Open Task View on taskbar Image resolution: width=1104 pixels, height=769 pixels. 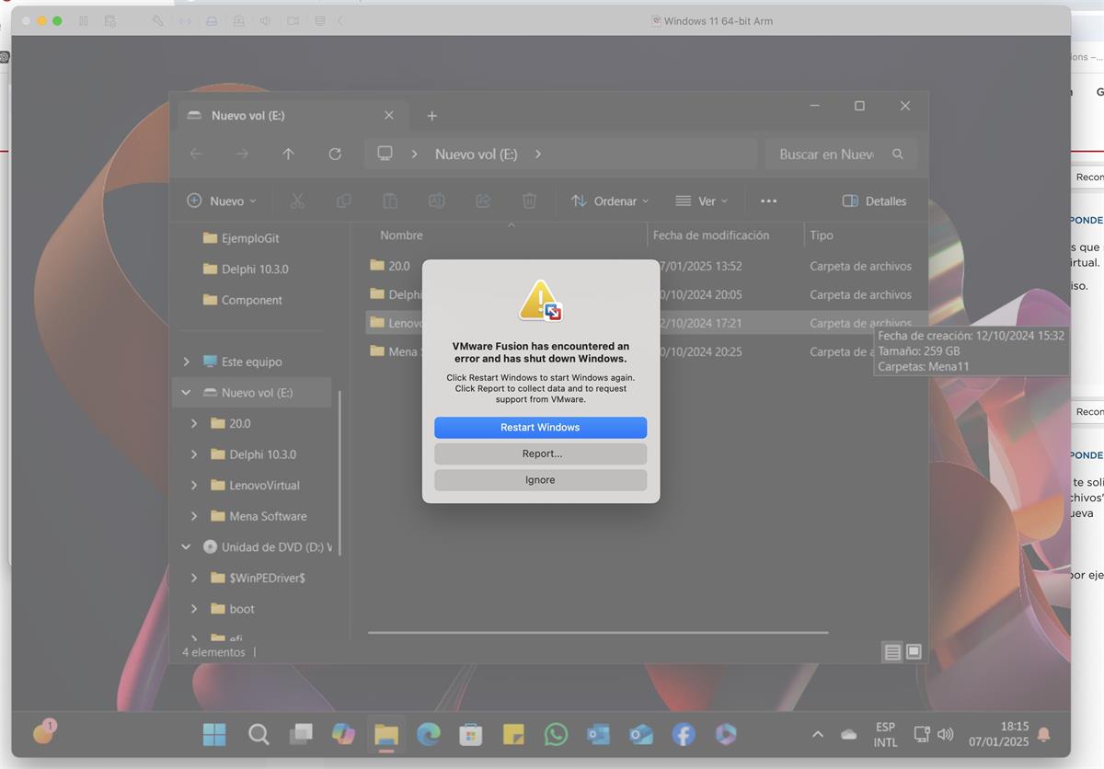[301, 734]
